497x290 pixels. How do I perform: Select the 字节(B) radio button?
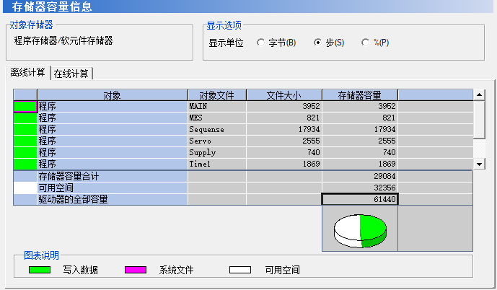coord(260,43)
